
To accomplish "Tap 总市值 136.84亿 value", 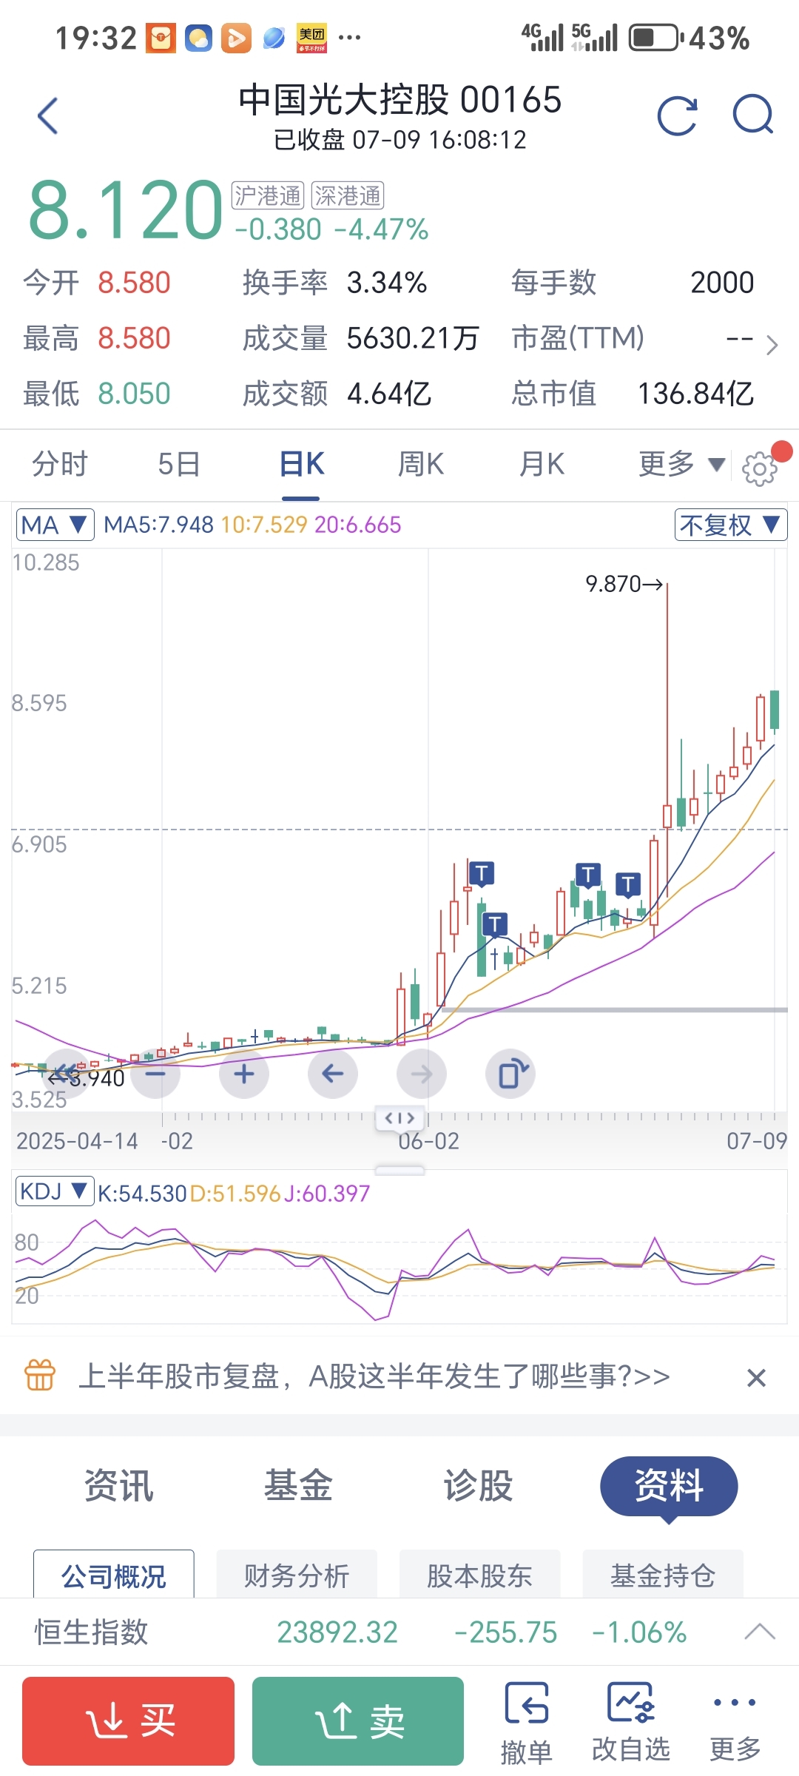I will (695, 394).
